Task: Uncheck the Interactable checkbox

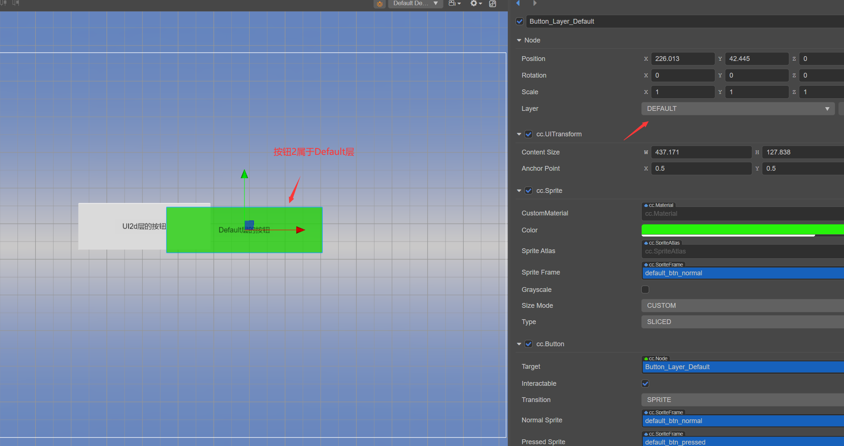Action: [645, 384]
